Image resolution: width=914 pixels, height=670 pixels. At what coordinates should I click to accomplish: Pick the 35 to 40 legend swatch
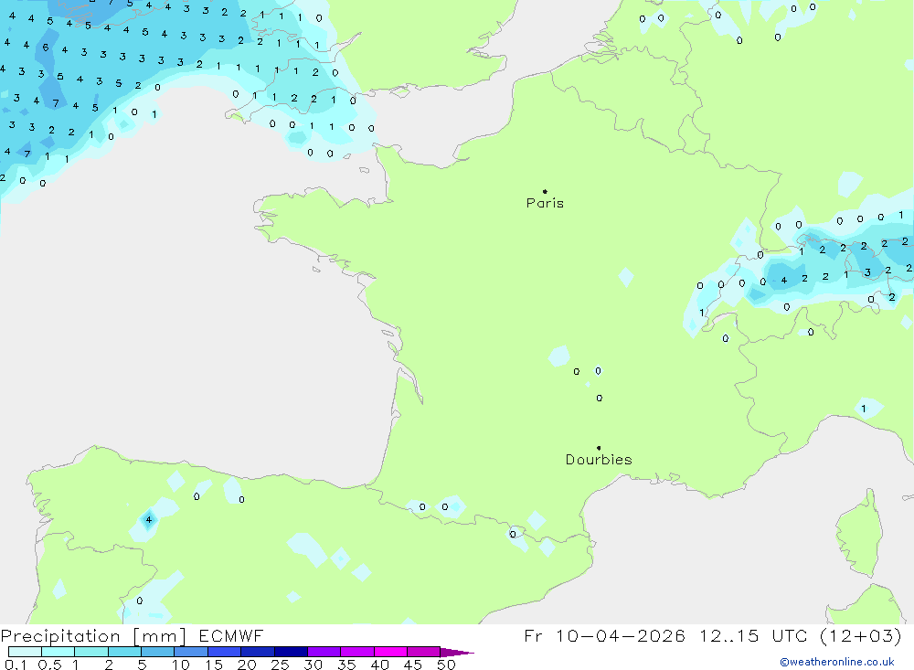[357, 652]
